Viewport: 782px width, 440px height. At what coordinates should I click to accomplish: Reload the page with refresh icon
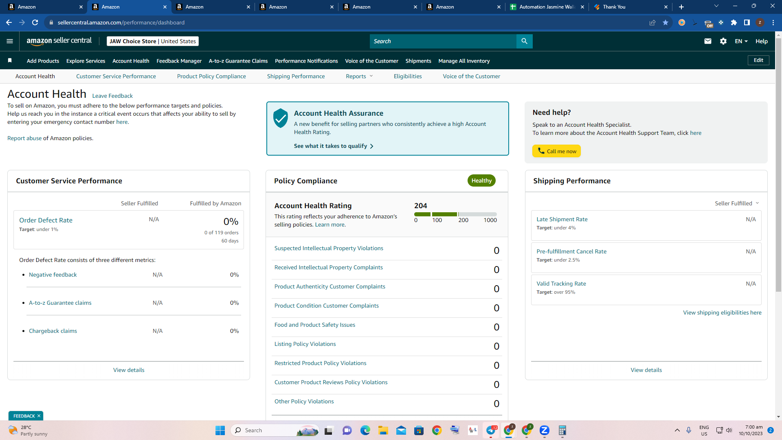[35, 22]
